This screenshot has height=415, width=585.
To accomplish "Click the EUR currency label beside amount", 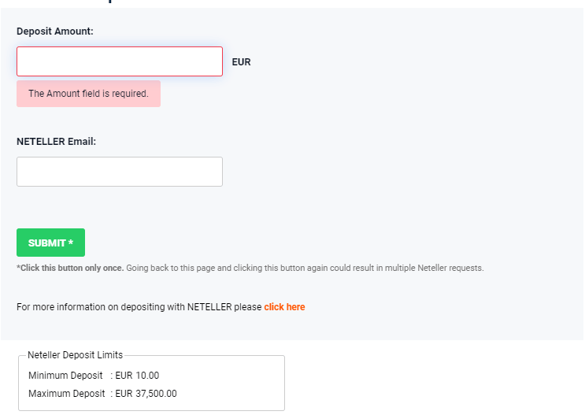I will (241, 62).
